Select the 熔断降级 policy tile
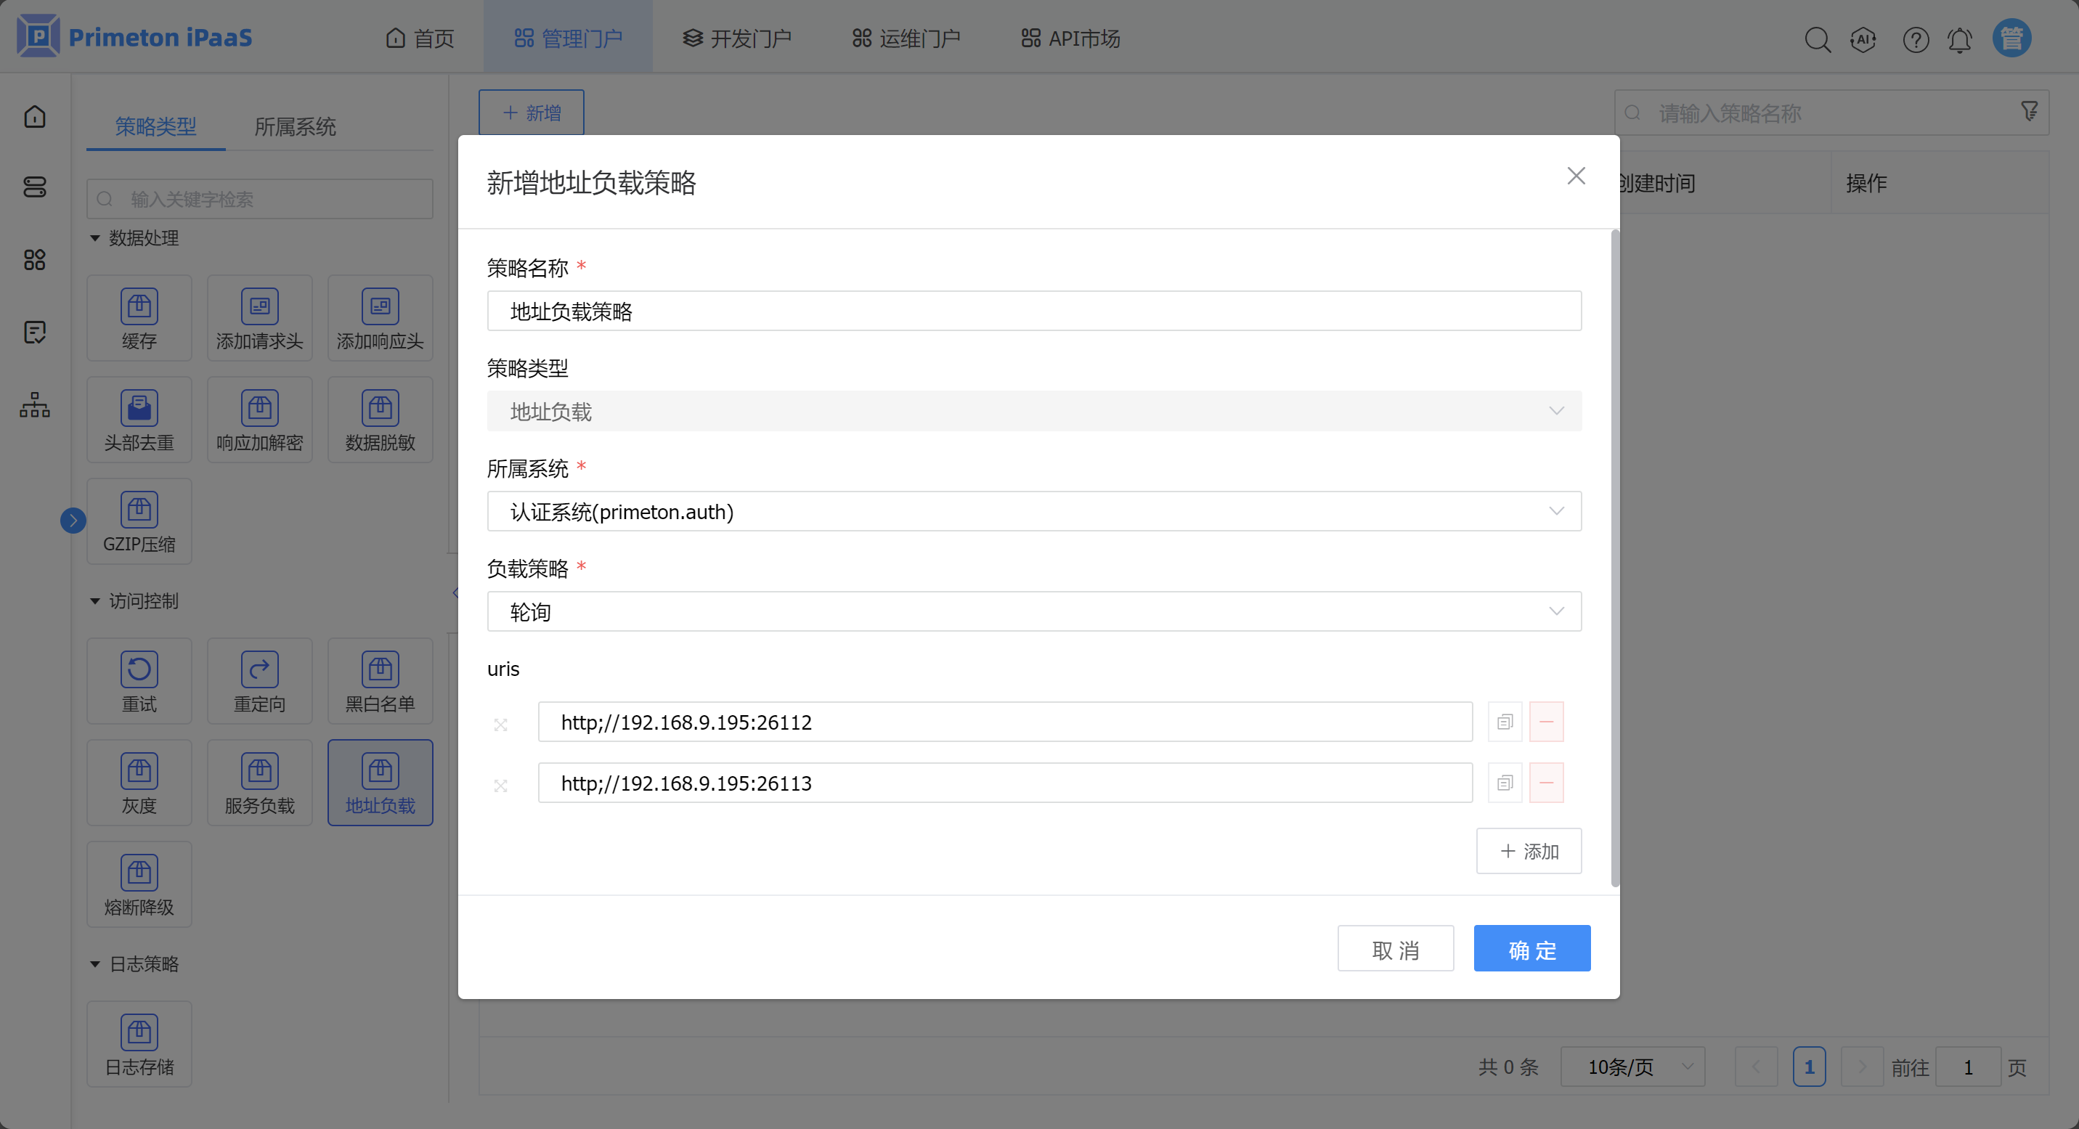The width and height of the screenshot is (2079, 1129). [139, 884]
